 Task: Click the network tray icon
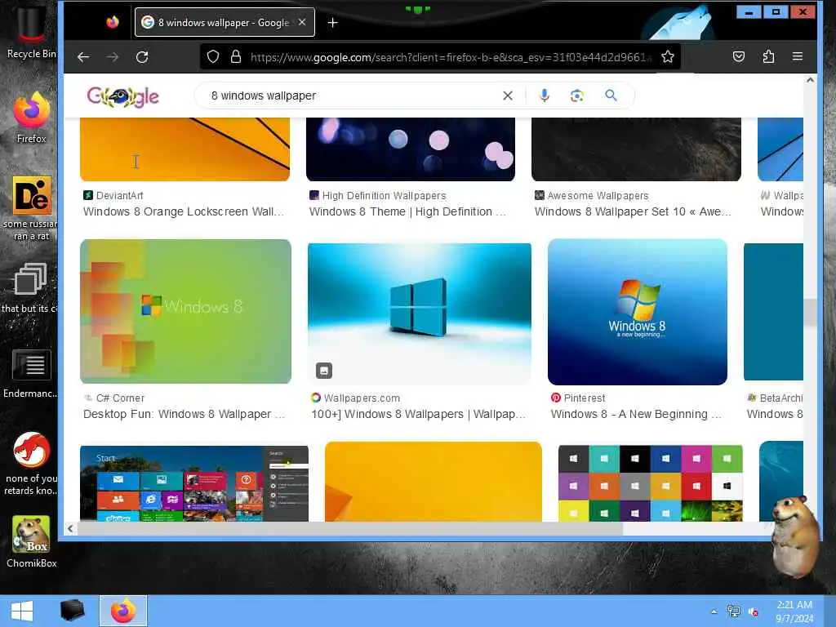pyautogui.click(x=734, y=612)
